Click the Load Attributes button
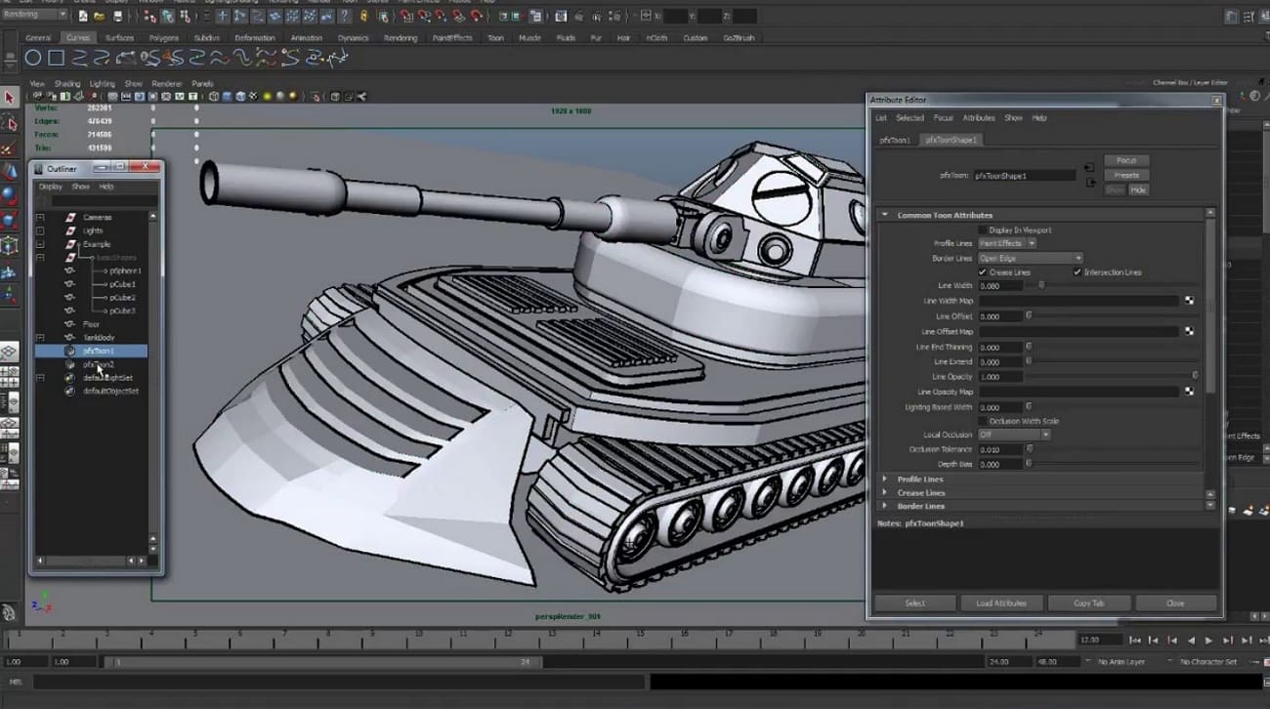The height and width of the screenshot is (709, 1270). click(x=1001, y=604)
